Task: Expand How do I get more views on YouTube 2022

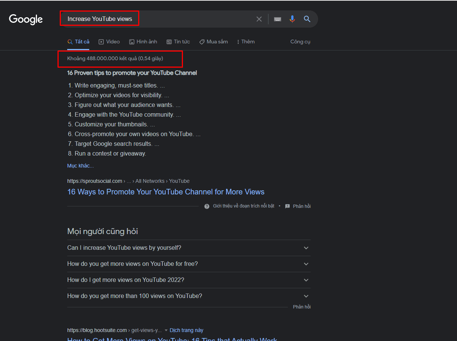Action: click(x=189, y=280)
